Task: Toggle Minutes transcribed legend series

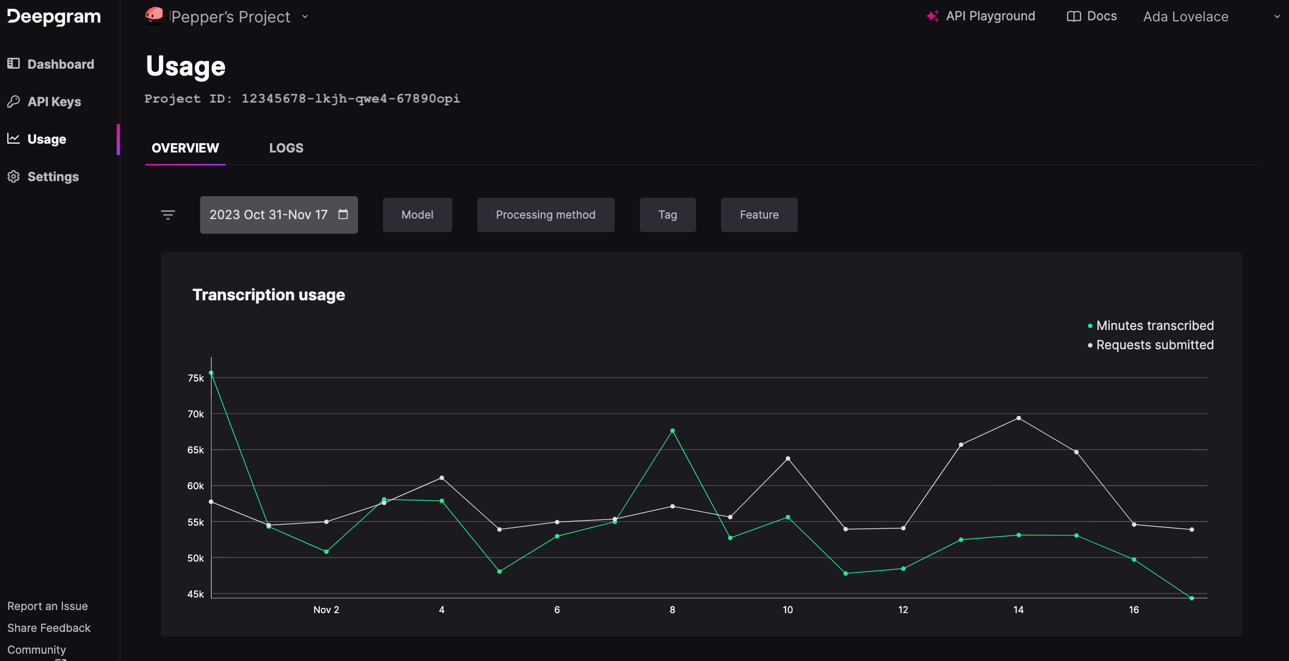Action: [1155, 326]
